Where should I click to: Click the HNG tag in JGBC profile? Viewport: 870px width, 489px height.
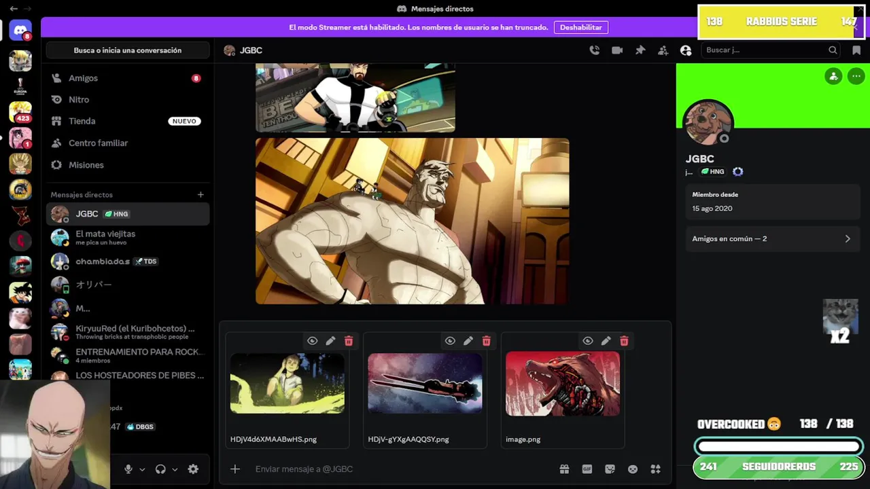click(712, 172)
